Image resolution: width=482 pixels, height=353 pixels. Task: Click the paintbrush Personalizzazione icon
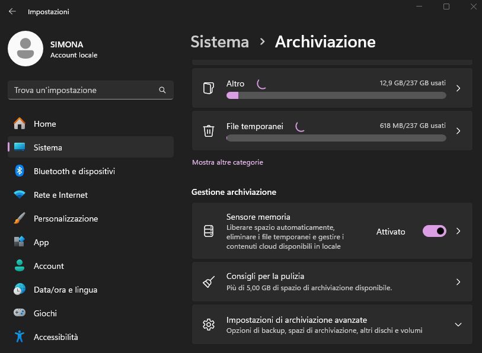pyautogui.click(x=20, y=218)
